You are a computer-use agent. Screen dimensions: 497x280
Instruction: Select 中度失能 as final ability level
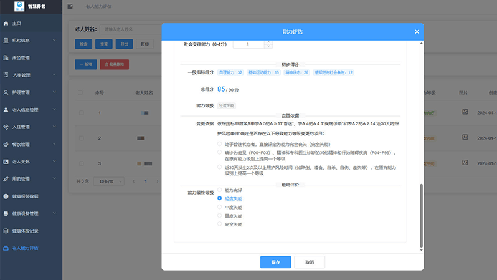(x=220, y=207)
